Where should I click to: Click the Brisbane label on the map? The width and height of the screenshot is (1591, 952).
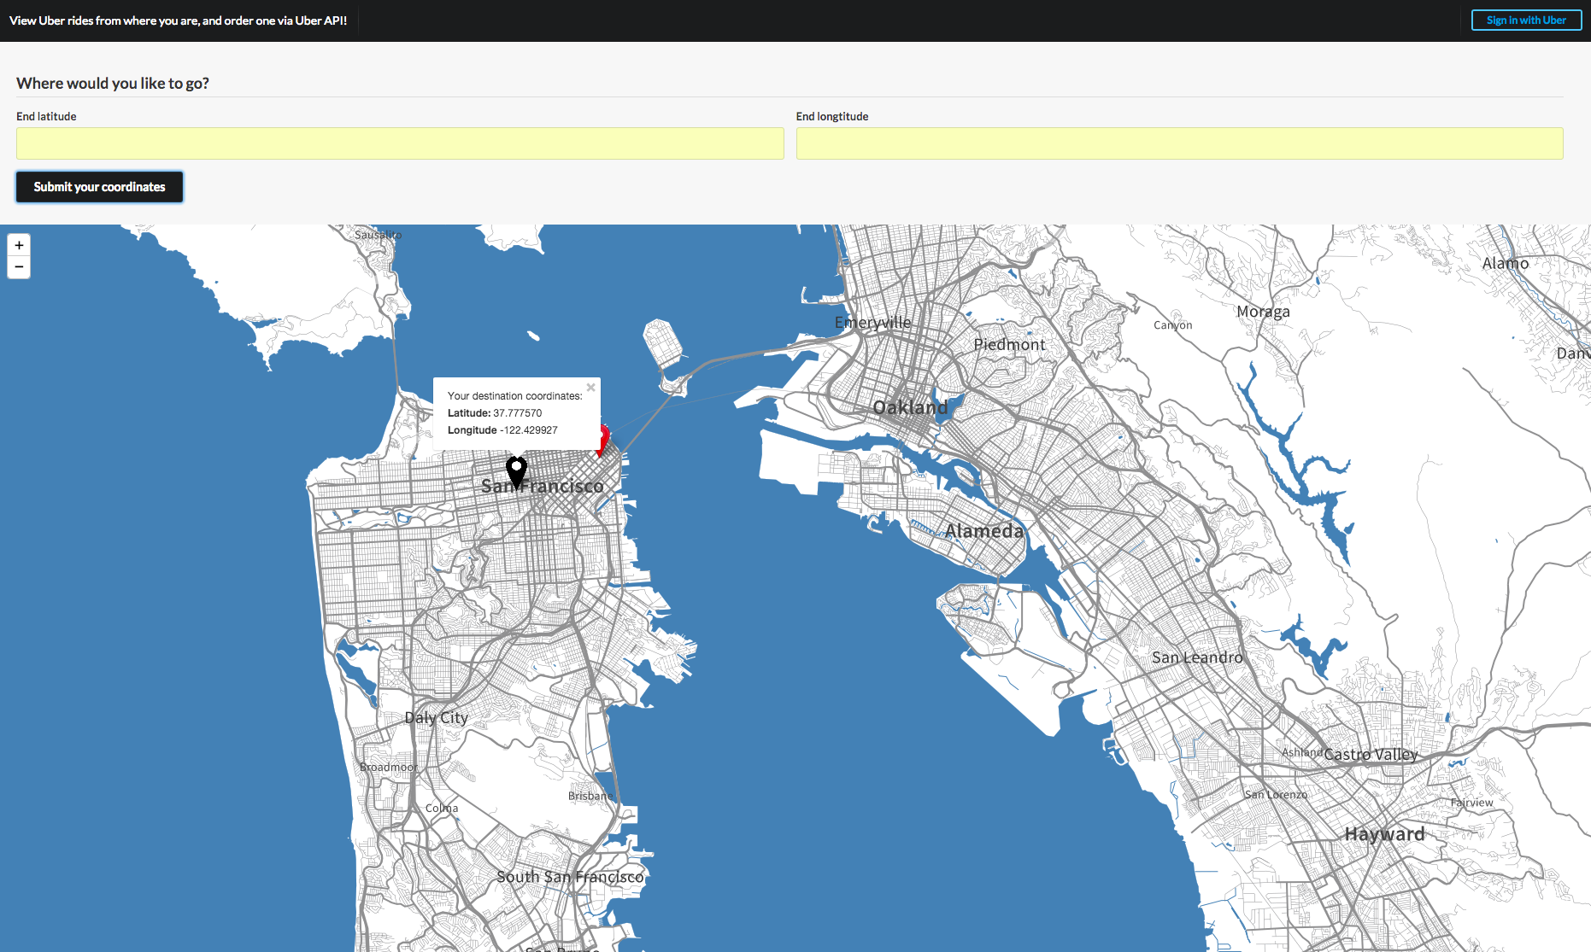click(590, 796)
